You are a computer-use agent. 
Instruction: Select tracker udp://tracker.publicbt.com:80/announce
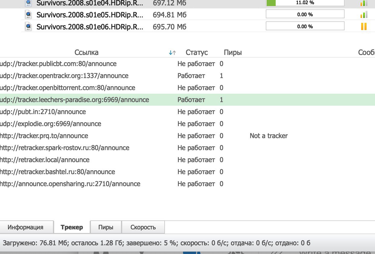point(58,64)
